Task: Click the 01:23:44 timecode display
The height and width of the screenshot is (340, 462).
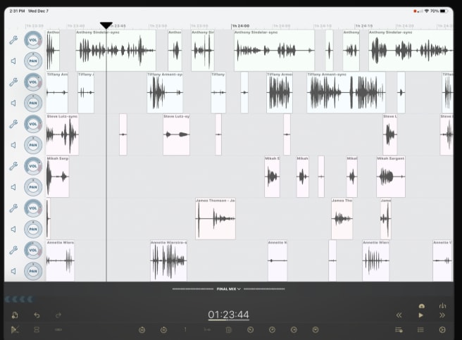Action: (228, 315)
